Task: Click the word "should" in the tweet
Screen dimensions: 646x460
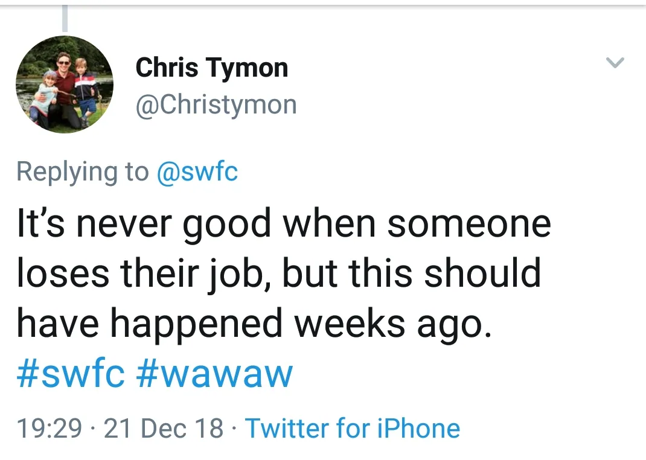Action: tap(482, 273)
